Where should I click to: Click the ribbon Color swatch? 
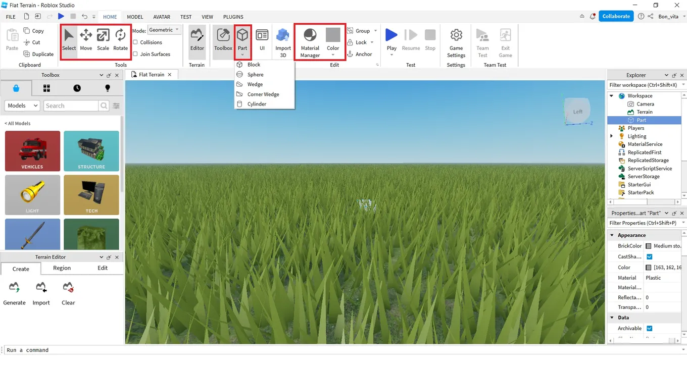pos(333,35)
